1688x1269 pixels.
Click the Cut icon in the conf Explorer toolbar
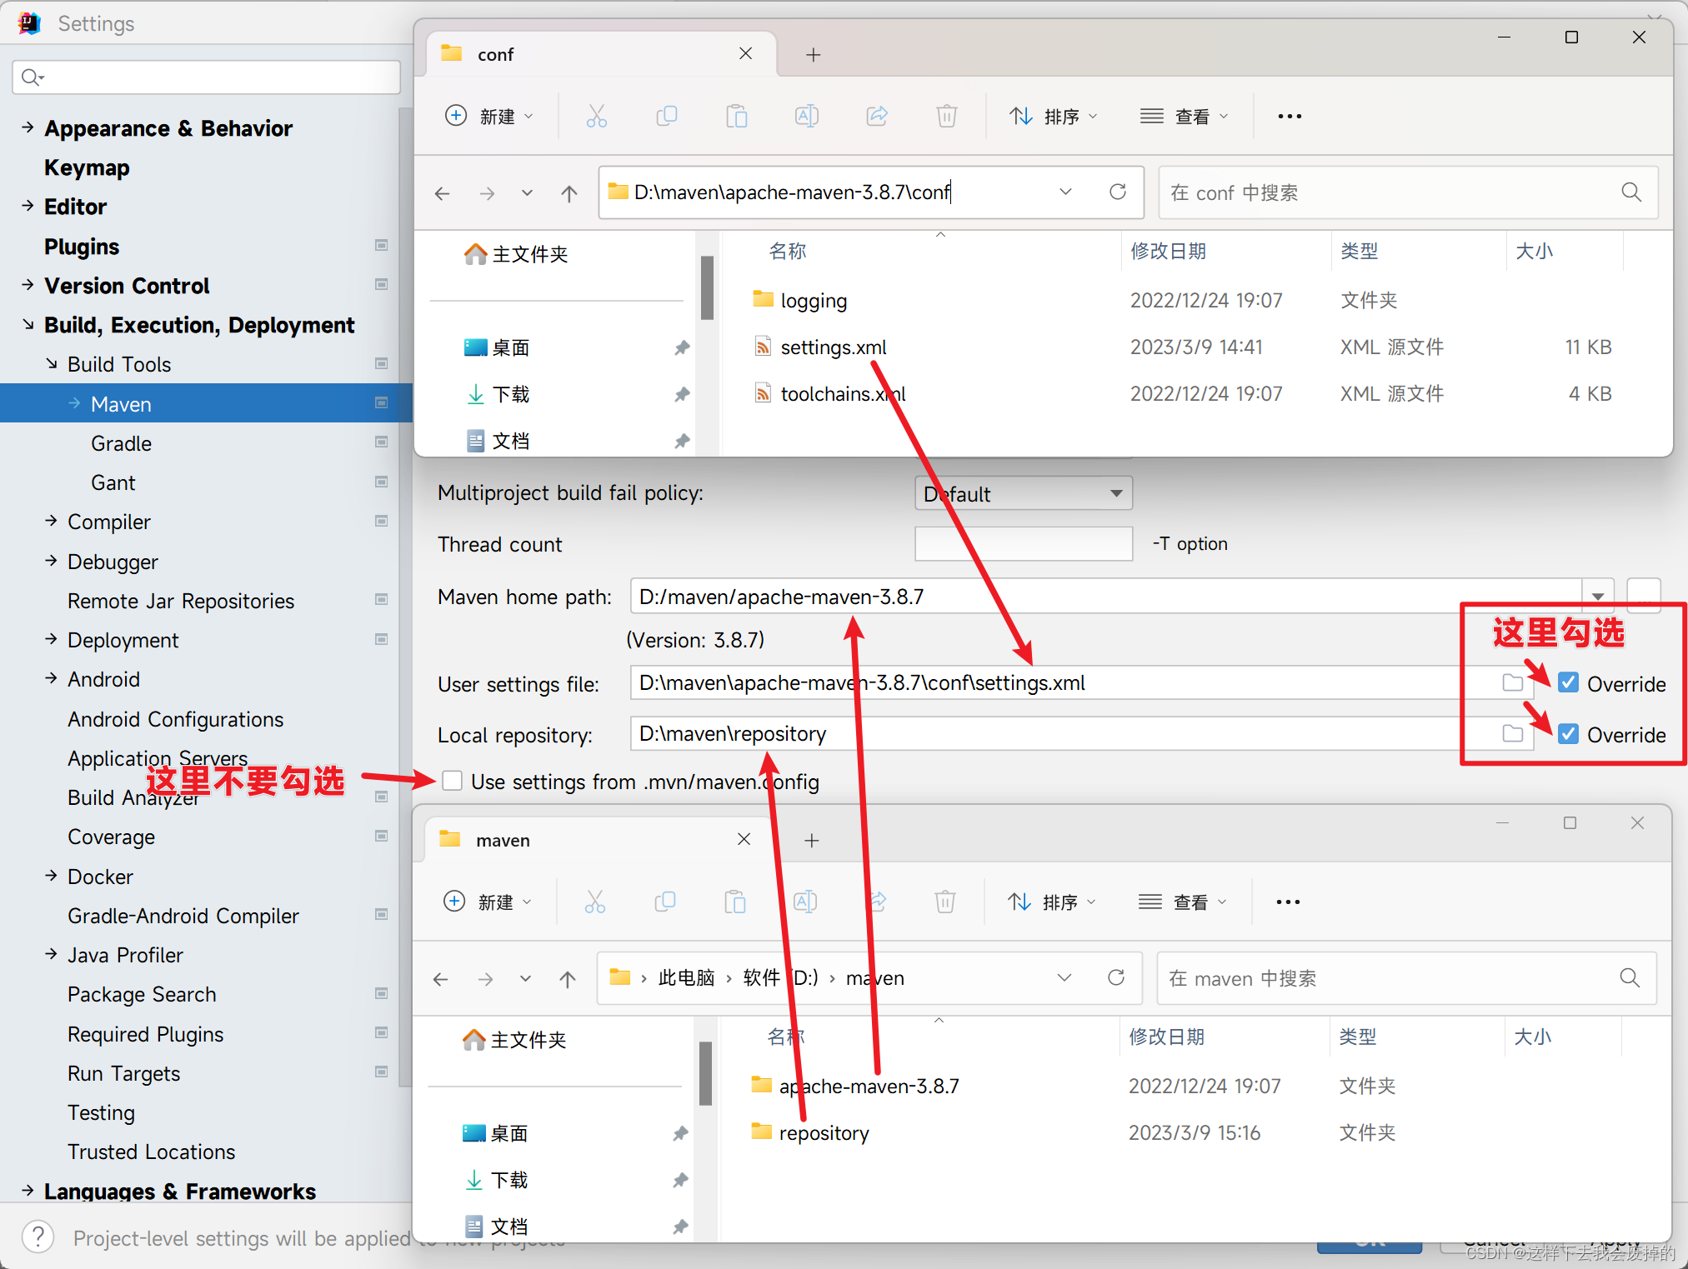(x=595, y=116)
